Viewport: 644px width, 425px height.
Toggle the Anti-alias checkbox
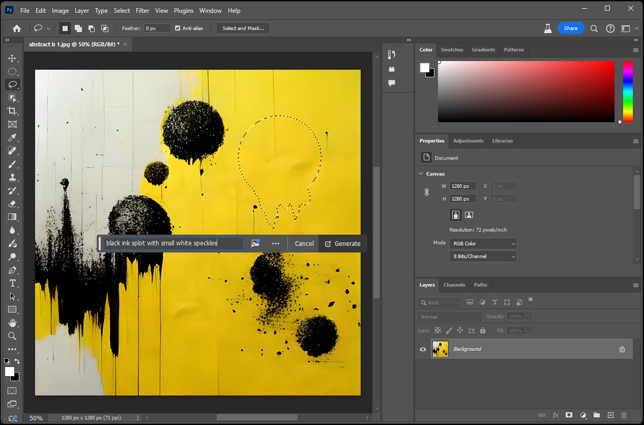click(178, 29)
